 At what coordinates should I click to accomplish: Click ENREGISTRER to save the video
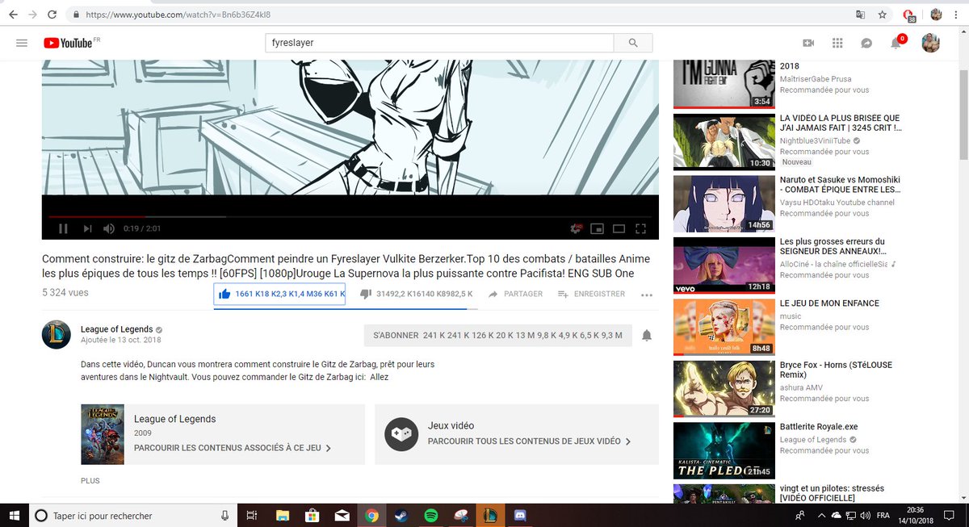click(591, 295)
